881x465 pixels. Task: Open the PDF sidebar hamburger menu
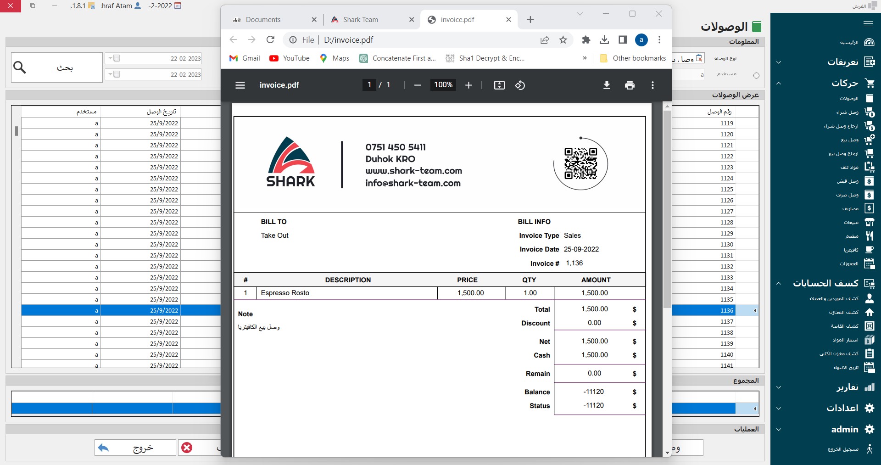(240, 85)
